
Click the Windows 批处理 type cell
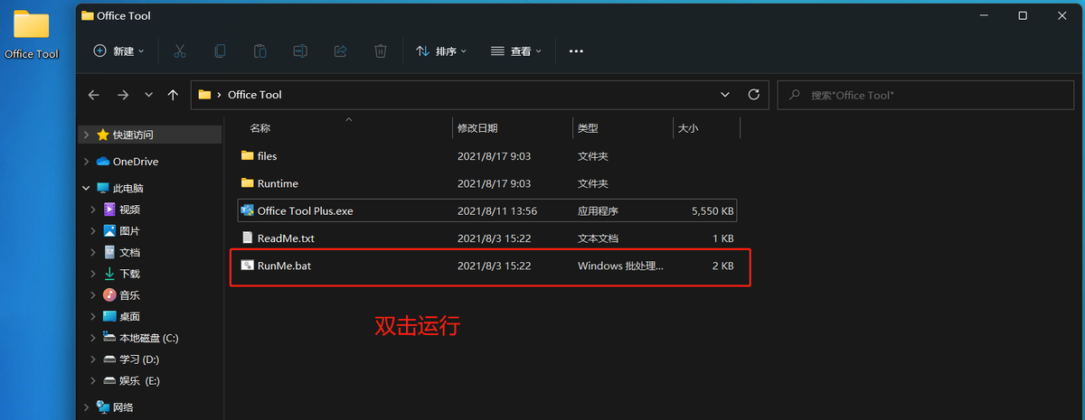click(620, 266)
